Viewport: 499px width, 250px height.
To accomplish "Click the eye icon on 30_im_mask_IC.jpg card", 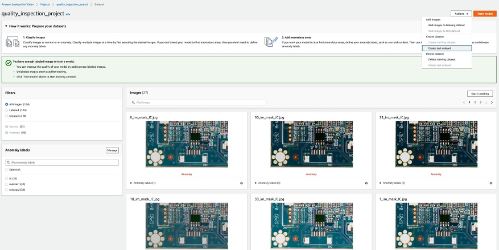I will pyautogui.click(x=366, y=183).
